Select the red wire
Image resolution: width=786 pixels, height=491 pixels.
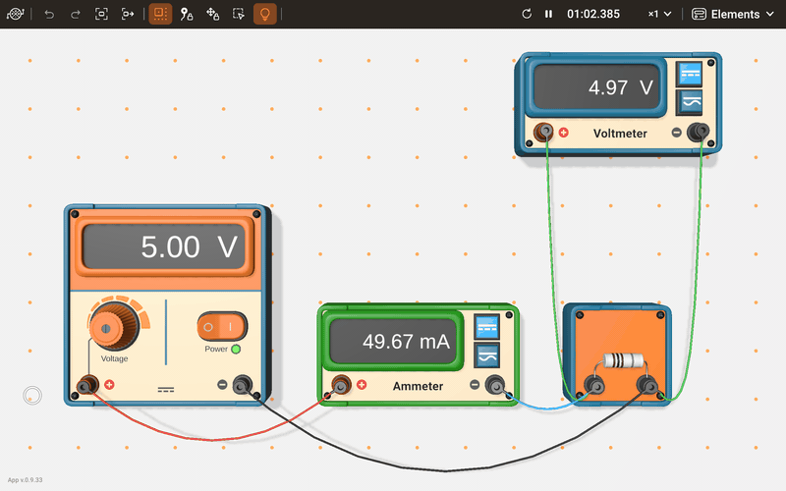pyautogui.click(x=210, y=440)
